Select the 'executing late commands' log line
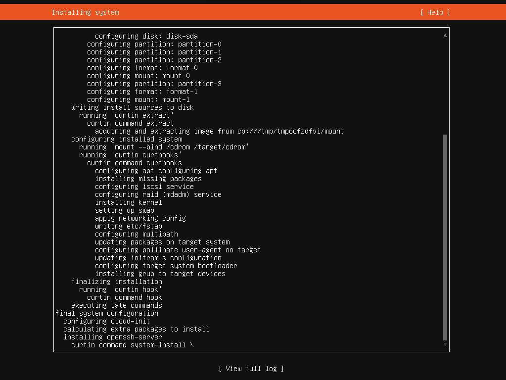Image resolution: width=506 pixels, height=380 pixels. pos(117,305)
